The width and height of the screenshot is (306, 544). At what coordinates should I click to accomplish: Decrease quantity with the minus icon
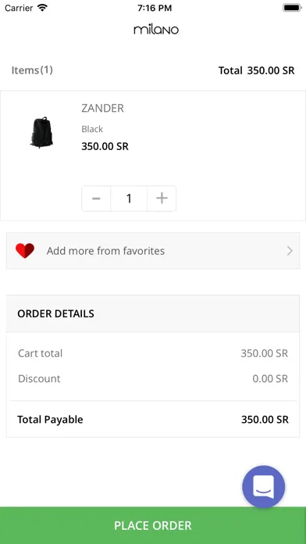(x=96, y=199)
